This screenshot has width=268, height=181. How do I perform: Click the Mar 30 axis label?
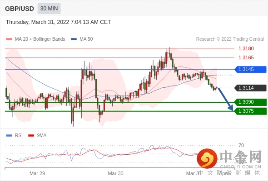(x=115, y=173)
